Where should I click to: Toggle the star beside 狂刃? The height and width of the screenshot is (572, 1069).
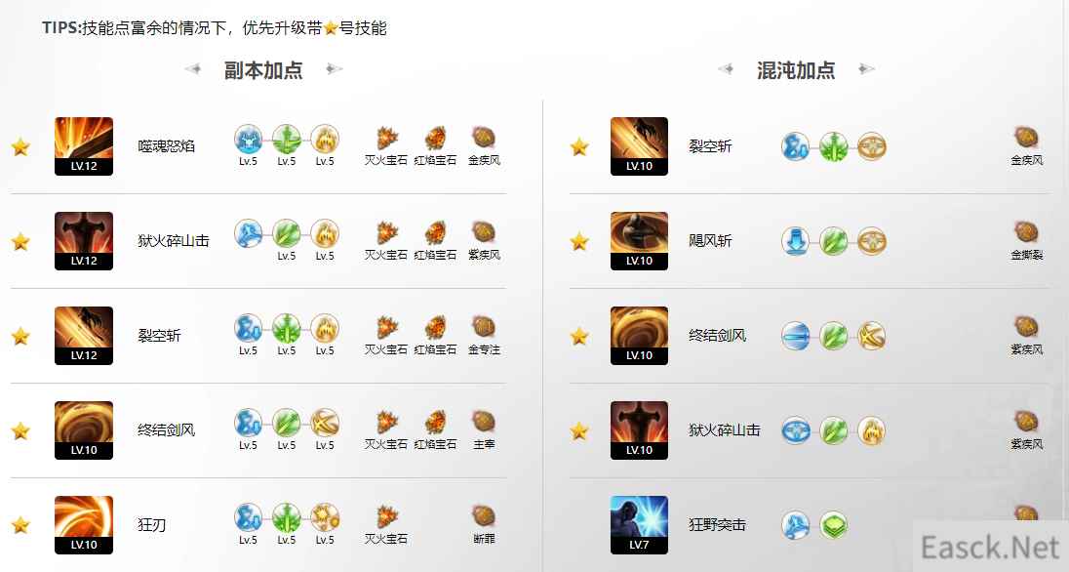(x=20, y=525)
